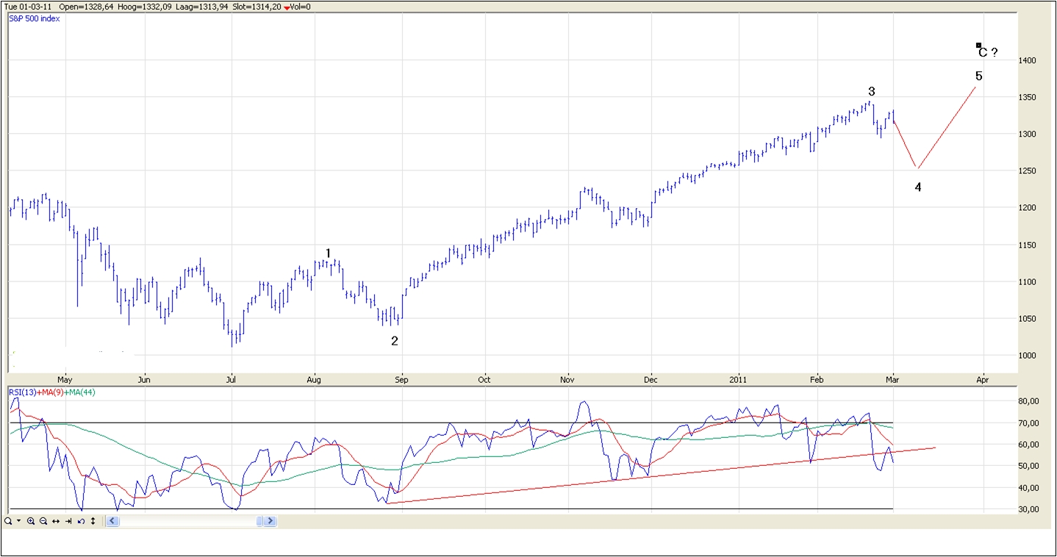Click the horizontal double-arrow fit icon
1057x557 pixels.
pyautogui.click(x=56, y=521)
